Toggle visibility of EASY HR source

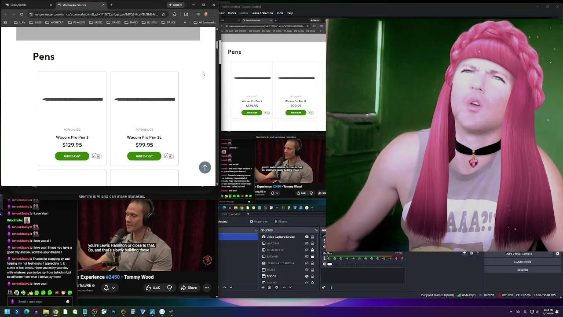click(x=307, y=257)
